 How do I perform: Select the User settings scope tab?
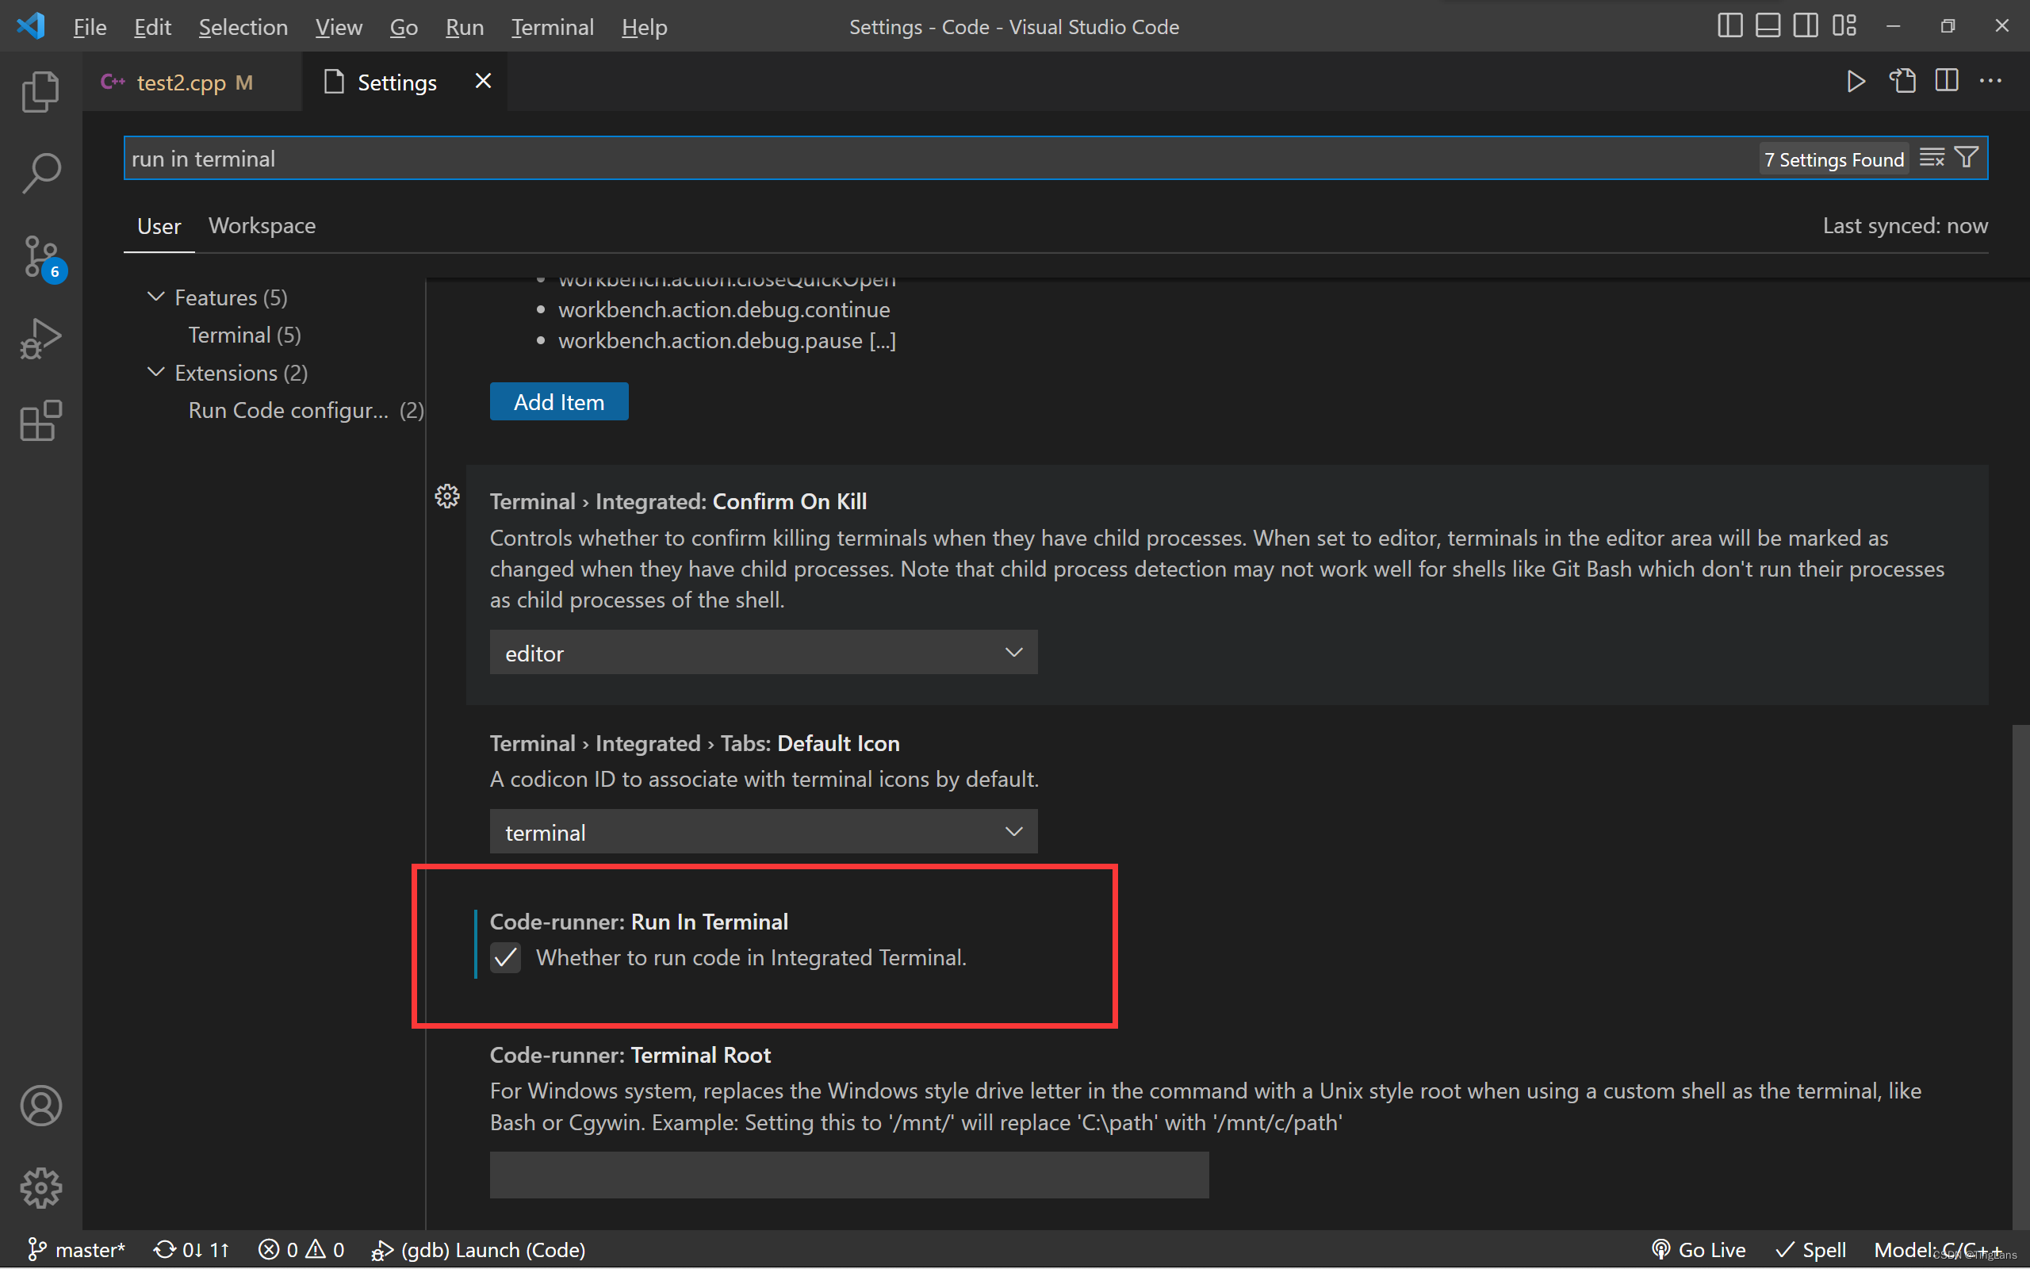pos(159,227)
